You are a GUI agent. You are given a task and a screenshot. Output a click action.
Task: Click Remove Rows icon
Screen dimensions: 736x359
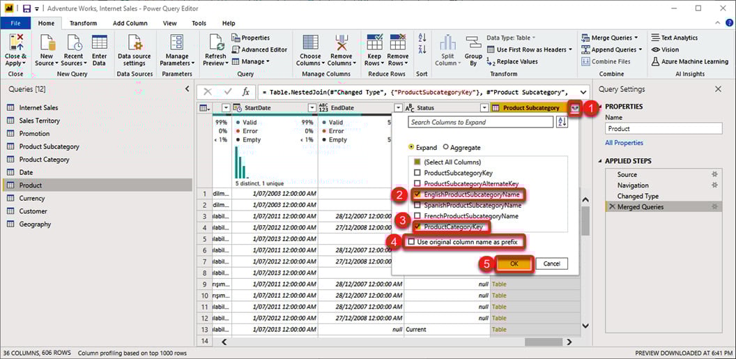(x=397, y=43)
